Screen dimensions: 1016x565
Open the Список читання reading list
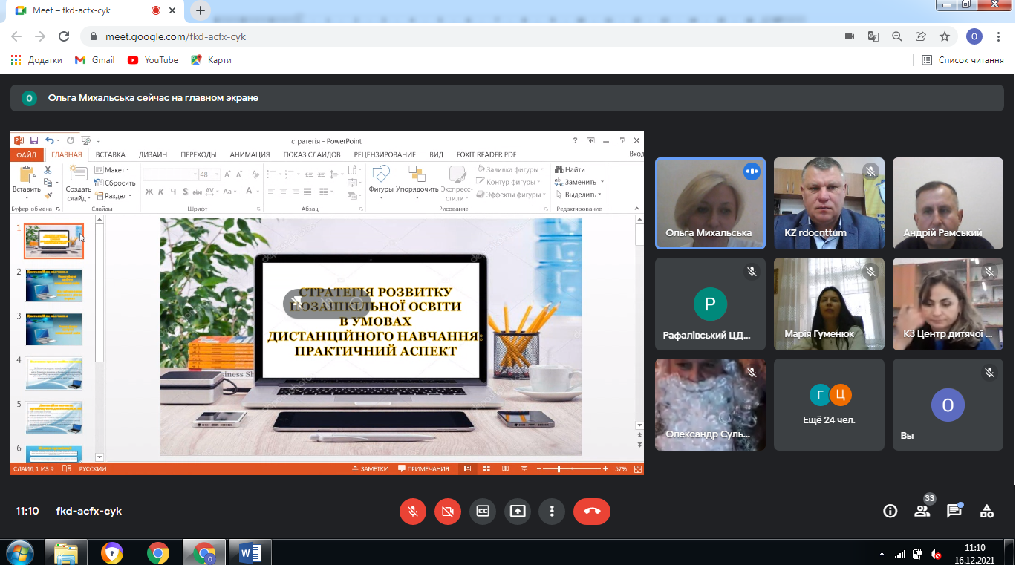(963, 60)
